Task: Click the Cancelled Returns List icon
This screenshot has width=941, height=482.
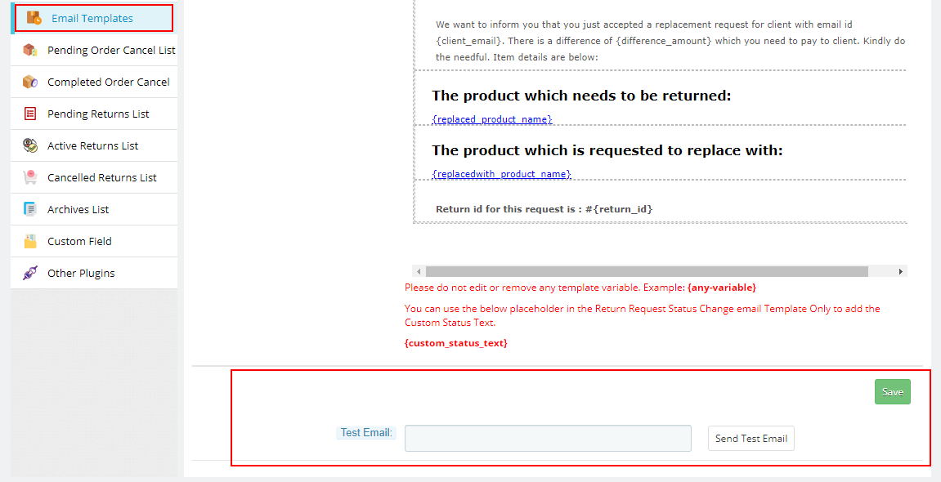Action: point(30,177)
